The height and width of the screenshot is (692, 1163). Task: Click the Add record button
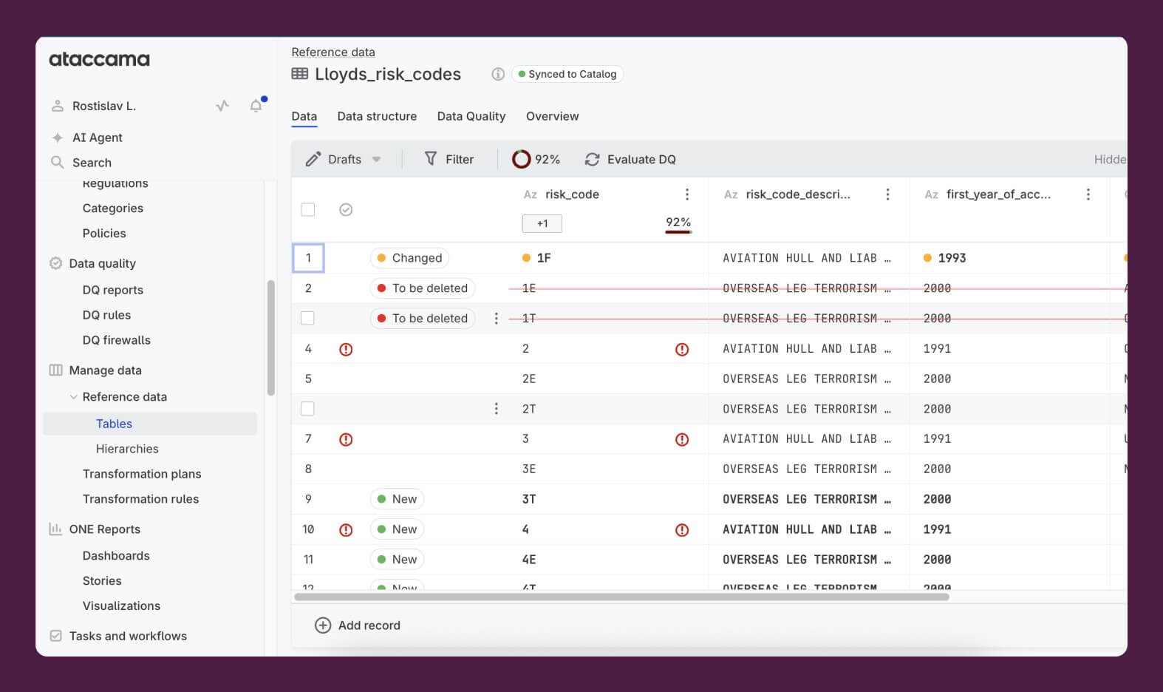(x=358, y=625)
